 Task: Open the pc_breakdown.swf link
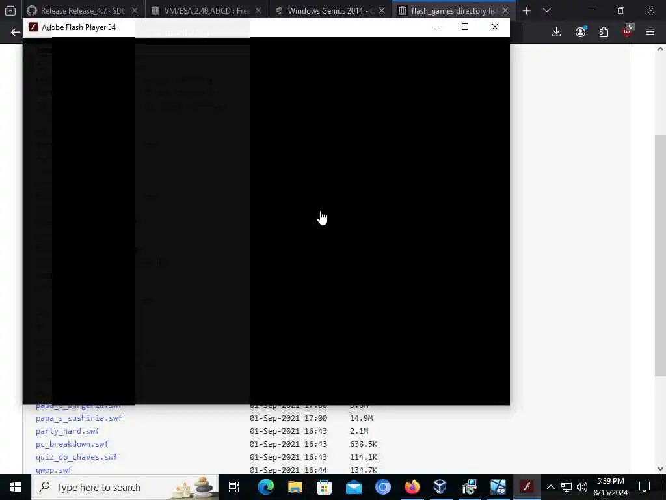(x=72, y=444)
